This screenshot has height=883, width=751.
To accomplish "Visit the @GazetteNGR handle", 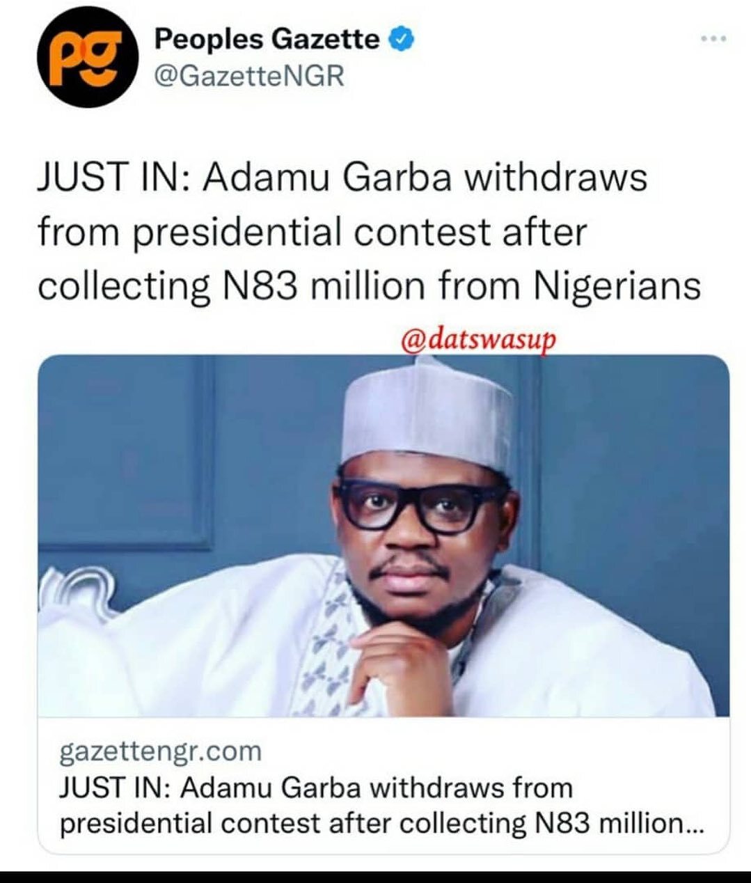I will point(248,75).
